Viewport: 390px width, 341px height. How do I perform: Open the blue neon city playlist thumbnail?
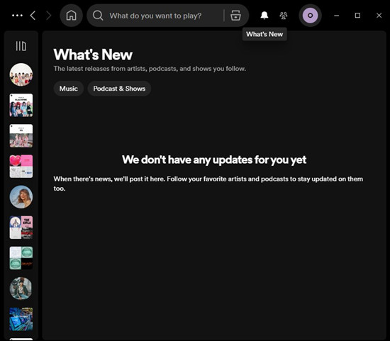click(x=21, y=319)
